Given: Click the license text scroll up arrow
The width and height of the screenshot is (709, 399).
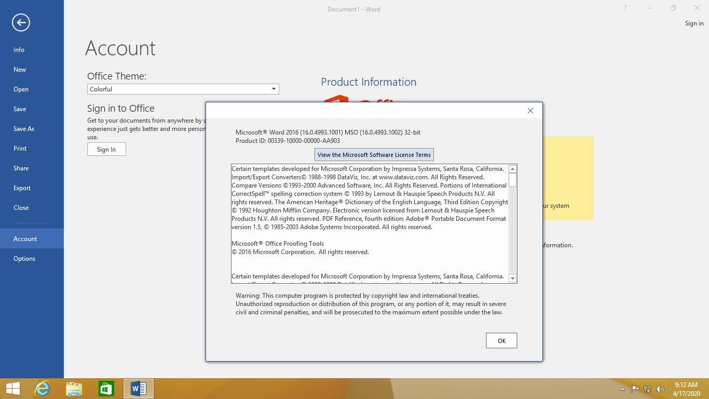Looking at the screenshot, I should click(x=512, y=169).
